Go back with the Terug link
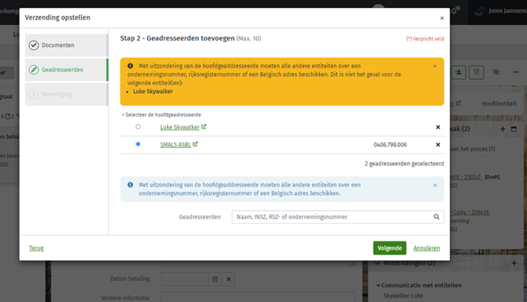The image size is (527, 302). click(36, 248)
